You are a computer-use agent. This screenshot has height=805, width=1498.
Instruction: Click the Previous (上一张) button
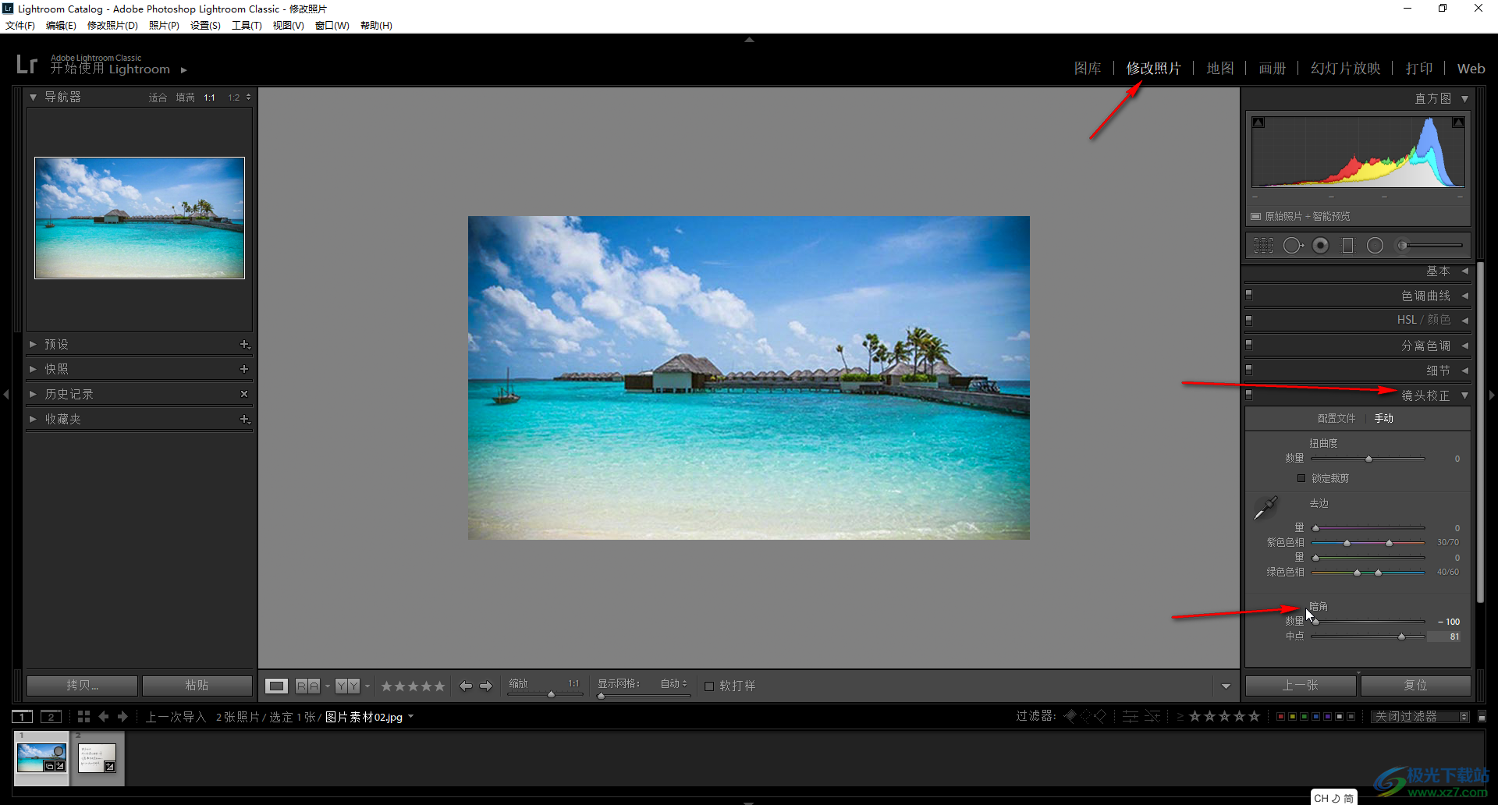pyautogui.click(x=1301, y=686)
